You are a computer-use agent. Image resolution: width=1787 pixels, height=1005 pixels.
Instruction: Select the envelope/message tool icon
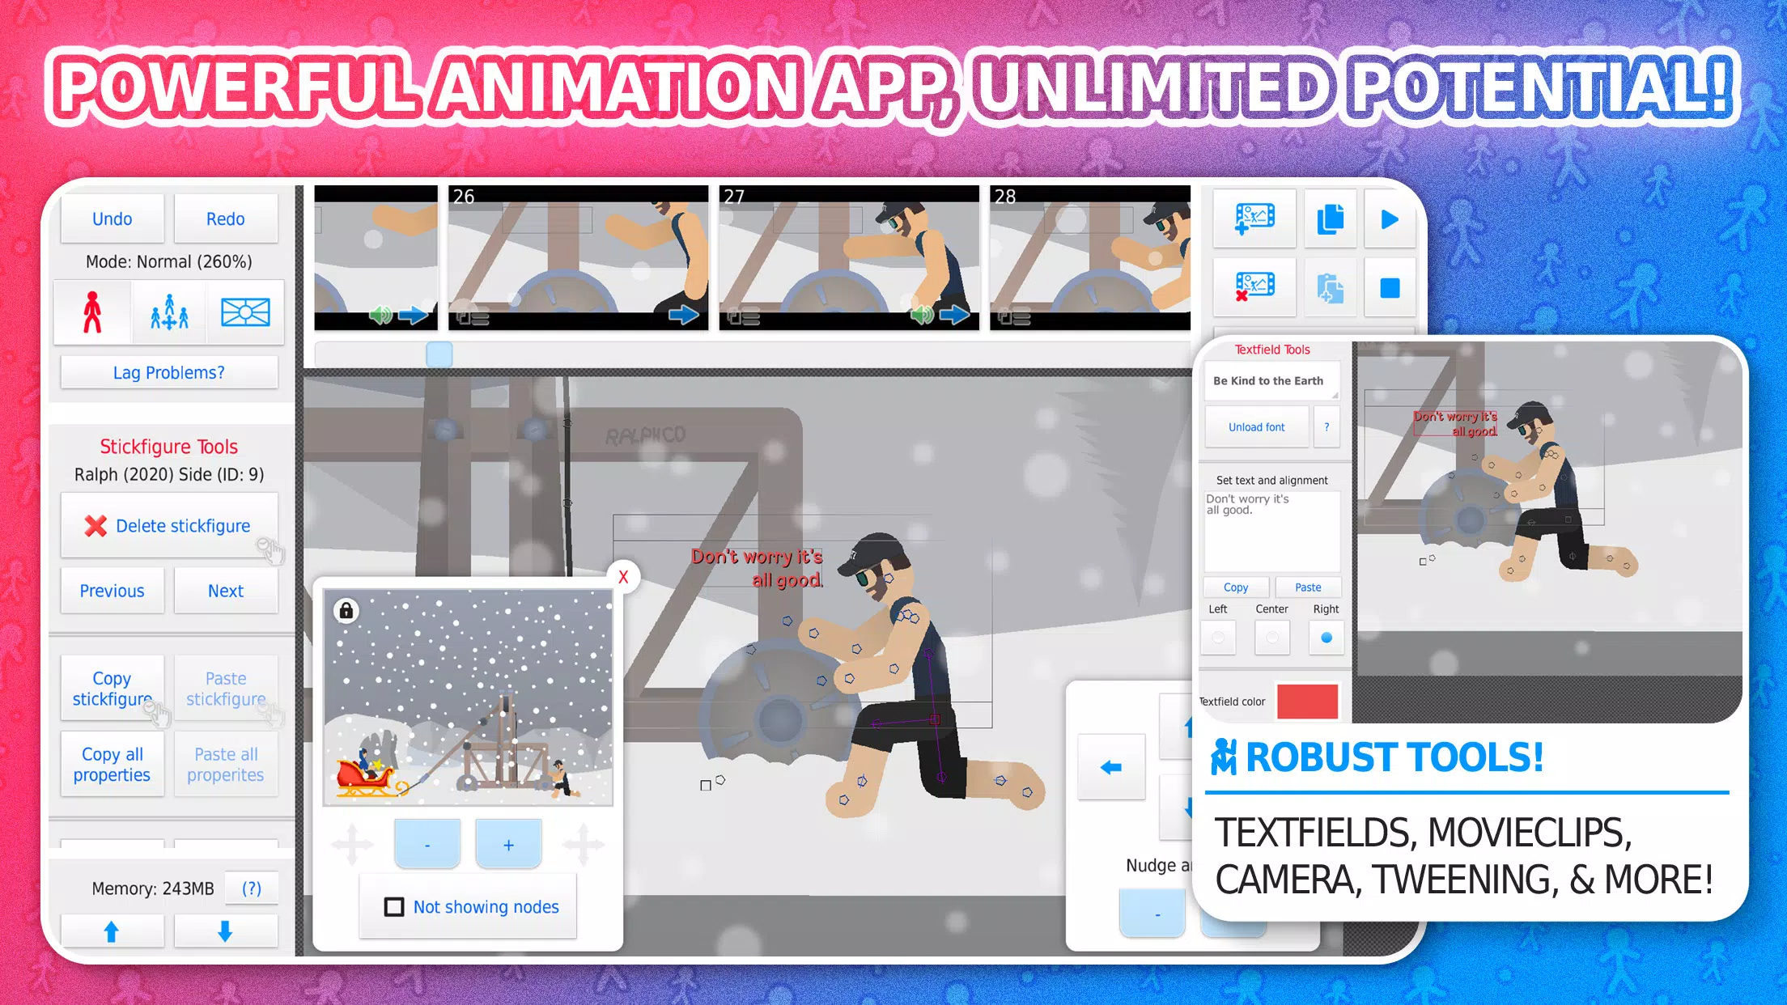(x=244, y=312)
